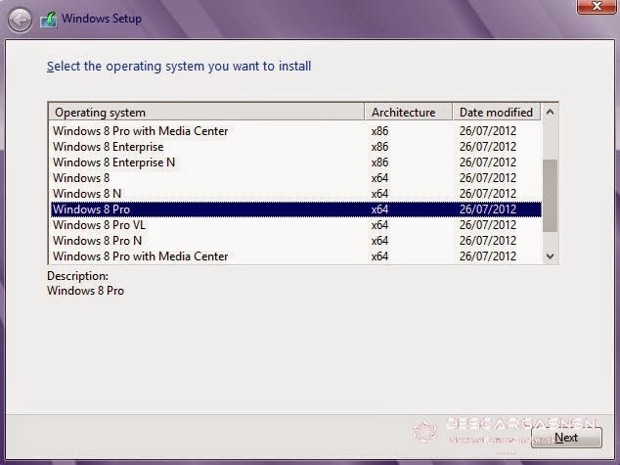620x465 pixels.
Task: Click date cell of Windows 8 Pro N
Action: pyautogui.click(x=488, y=241)
